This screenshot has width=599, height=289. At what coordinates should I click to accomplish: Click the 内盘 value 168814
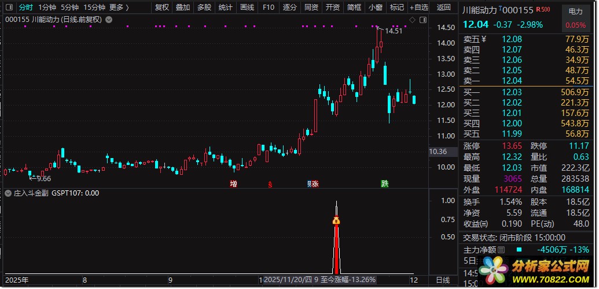click(x=574, y=190)
